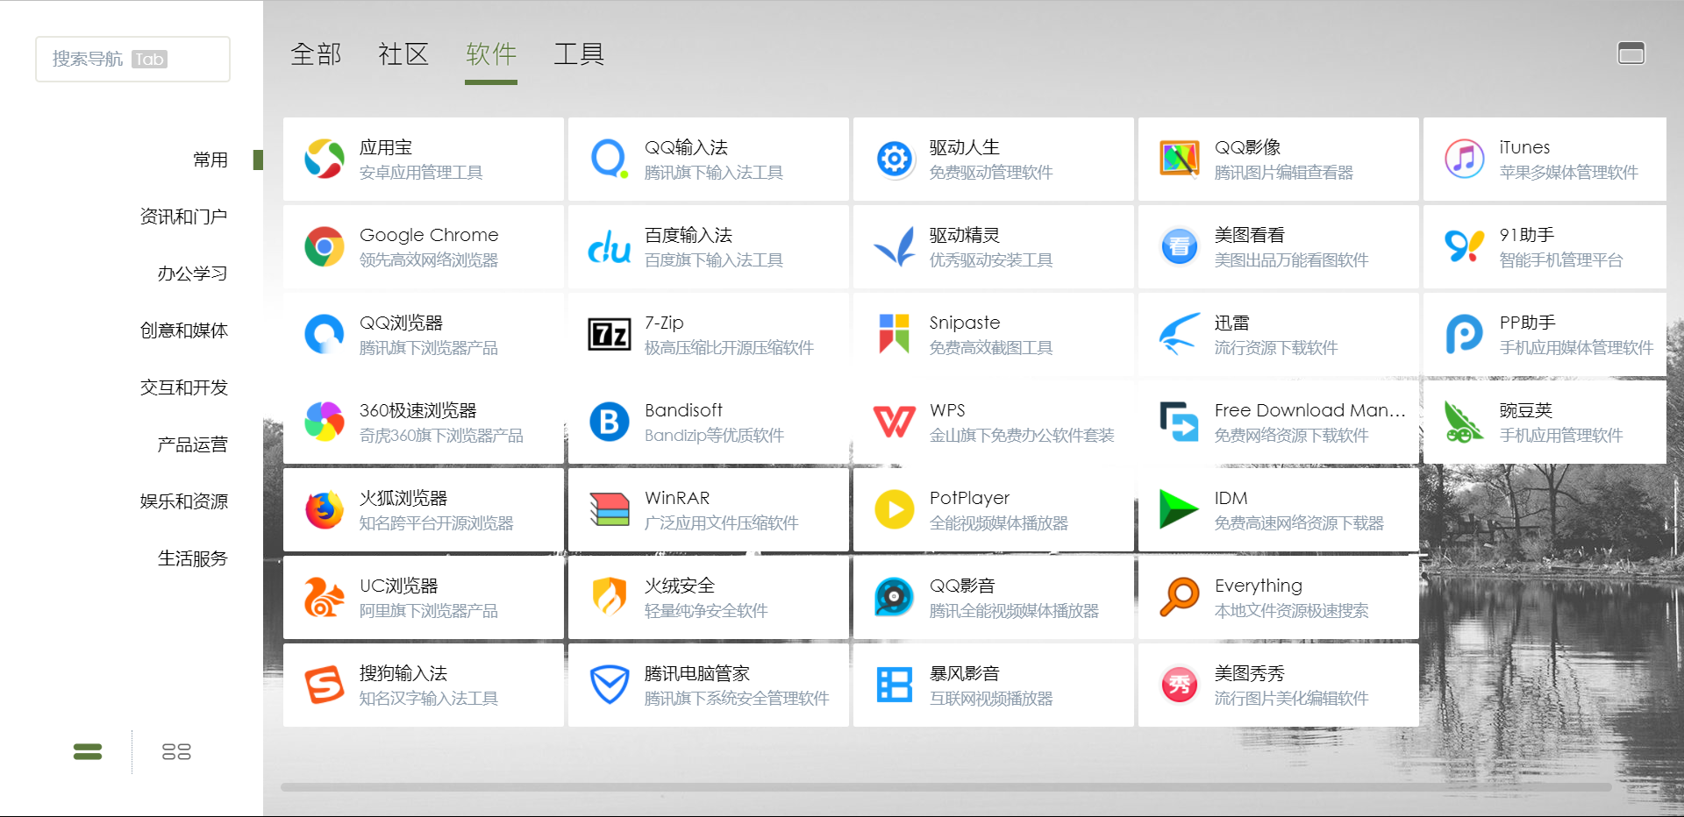Open 办公学习 sidebar category
The width and height of the screenshot is (1684, 817).
coord(193,274)
